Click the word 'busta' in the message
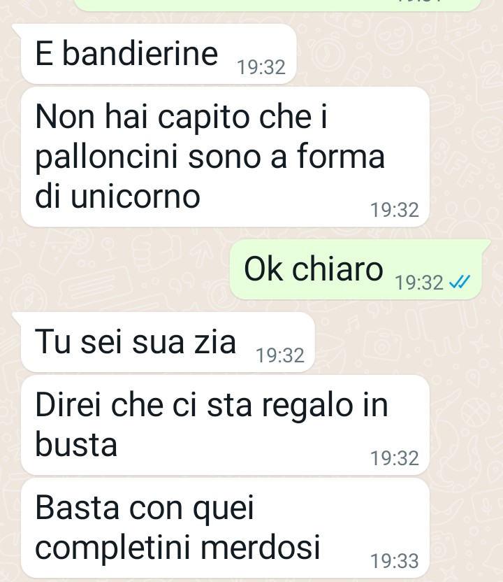The image size is (503, 582). click(76, 444)
